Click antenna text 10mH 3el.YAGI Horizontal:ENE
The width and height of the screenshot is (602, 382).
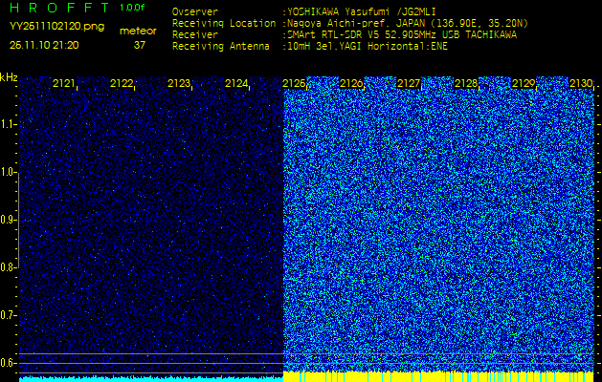pyautogui.click(x=367, y=47)
